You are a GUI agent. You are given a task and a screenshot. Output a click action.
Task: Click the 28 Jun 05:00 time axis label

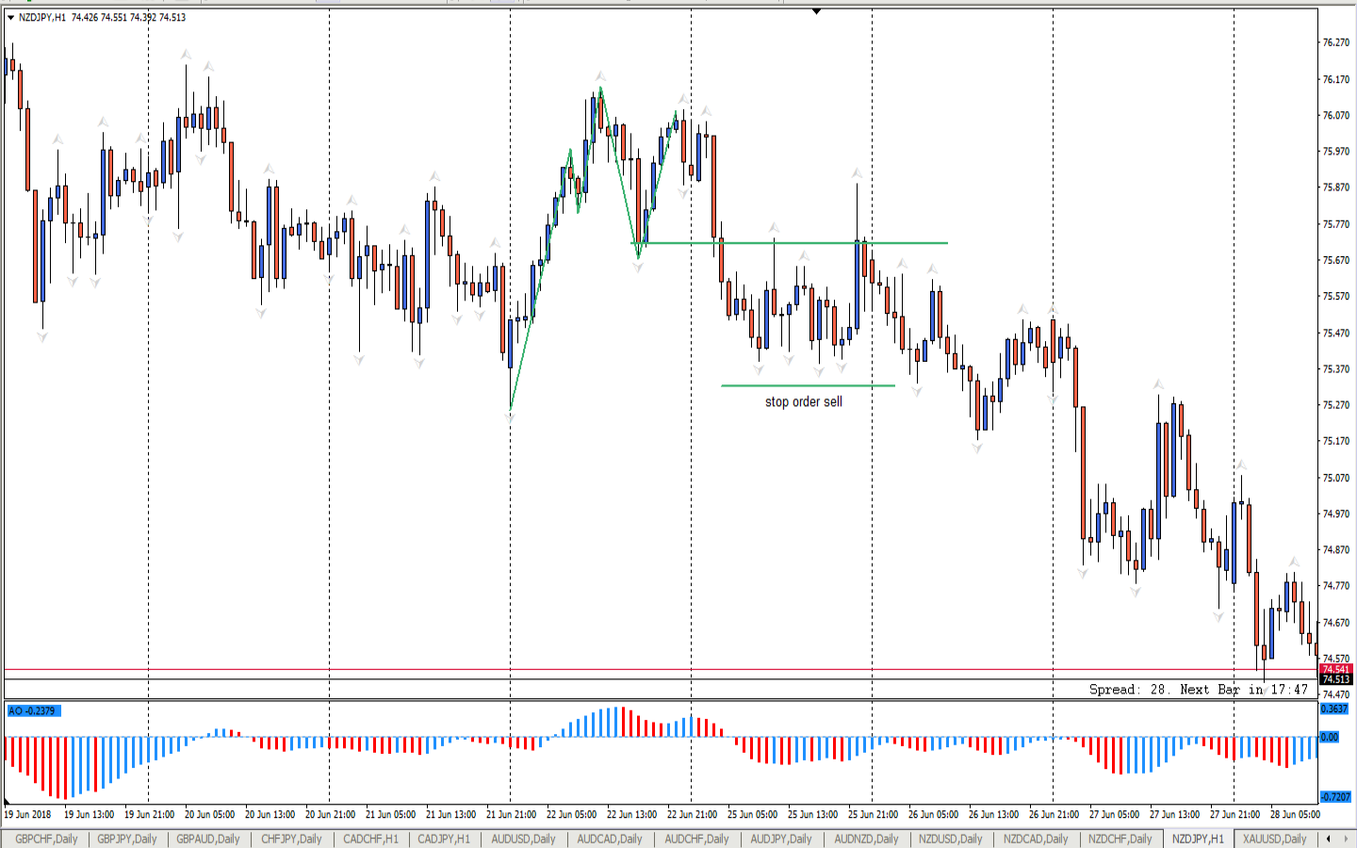(x=1295, y=814)
